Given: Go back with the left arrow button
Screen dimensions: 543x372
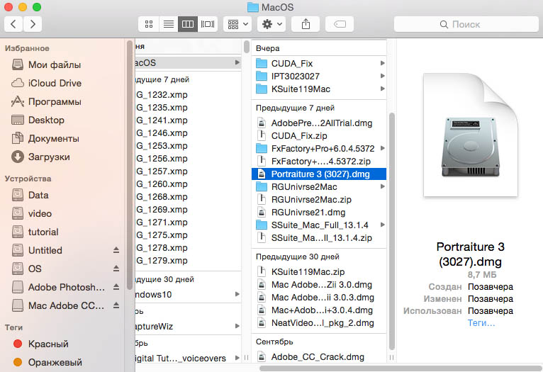Looking at the screenshot, I should pyautogui.click(x=13, y=24).
